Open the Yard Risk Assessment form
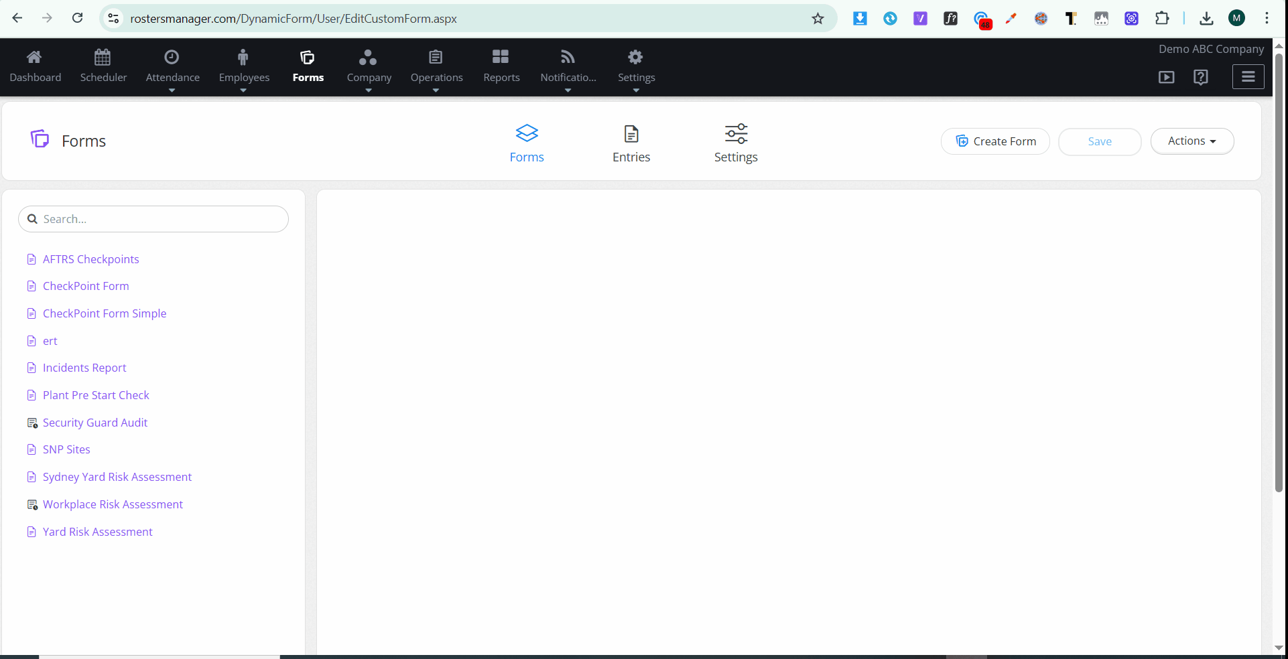This screenshot has height=659, width=1288. [98, 532]
